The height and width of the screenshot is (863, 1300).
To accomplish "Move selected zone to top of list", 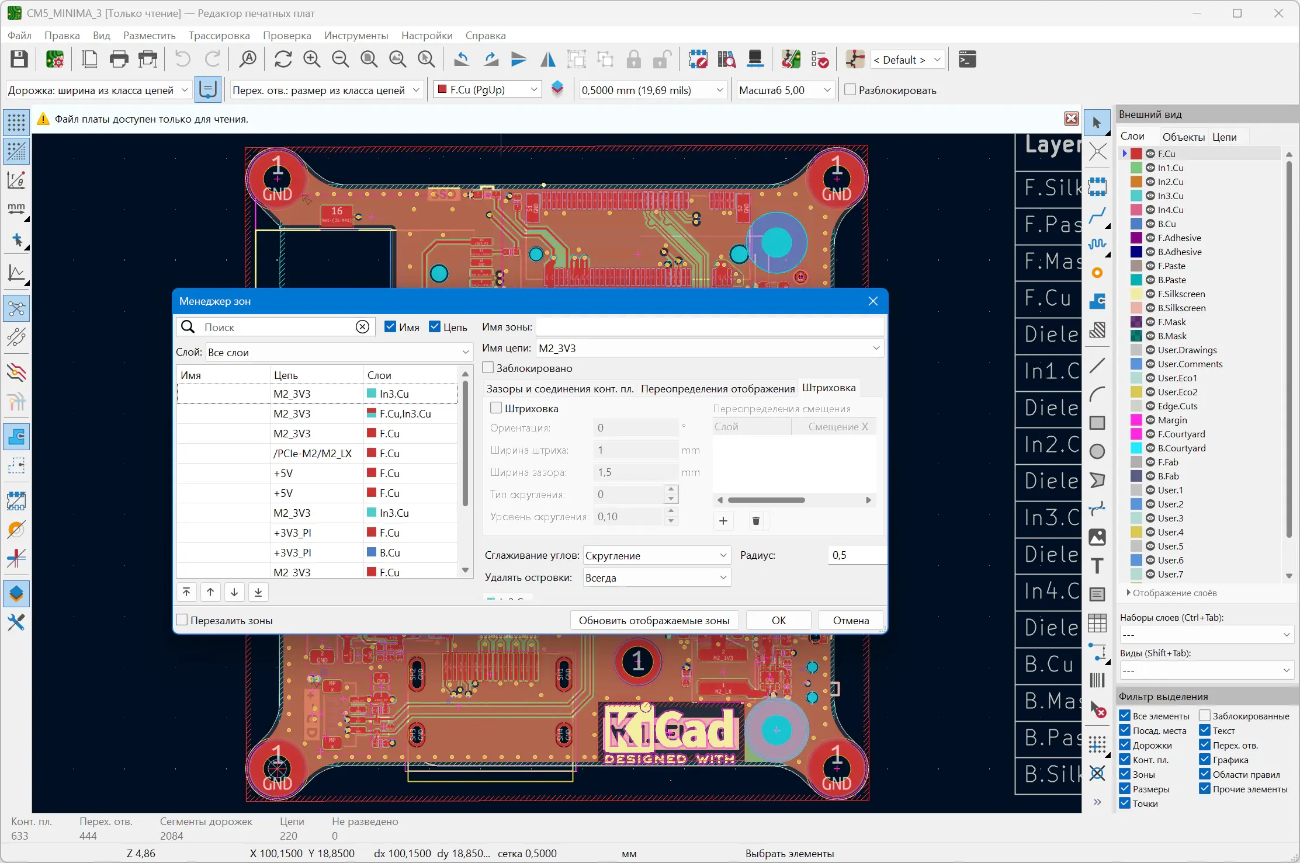I will pos(186,592).
